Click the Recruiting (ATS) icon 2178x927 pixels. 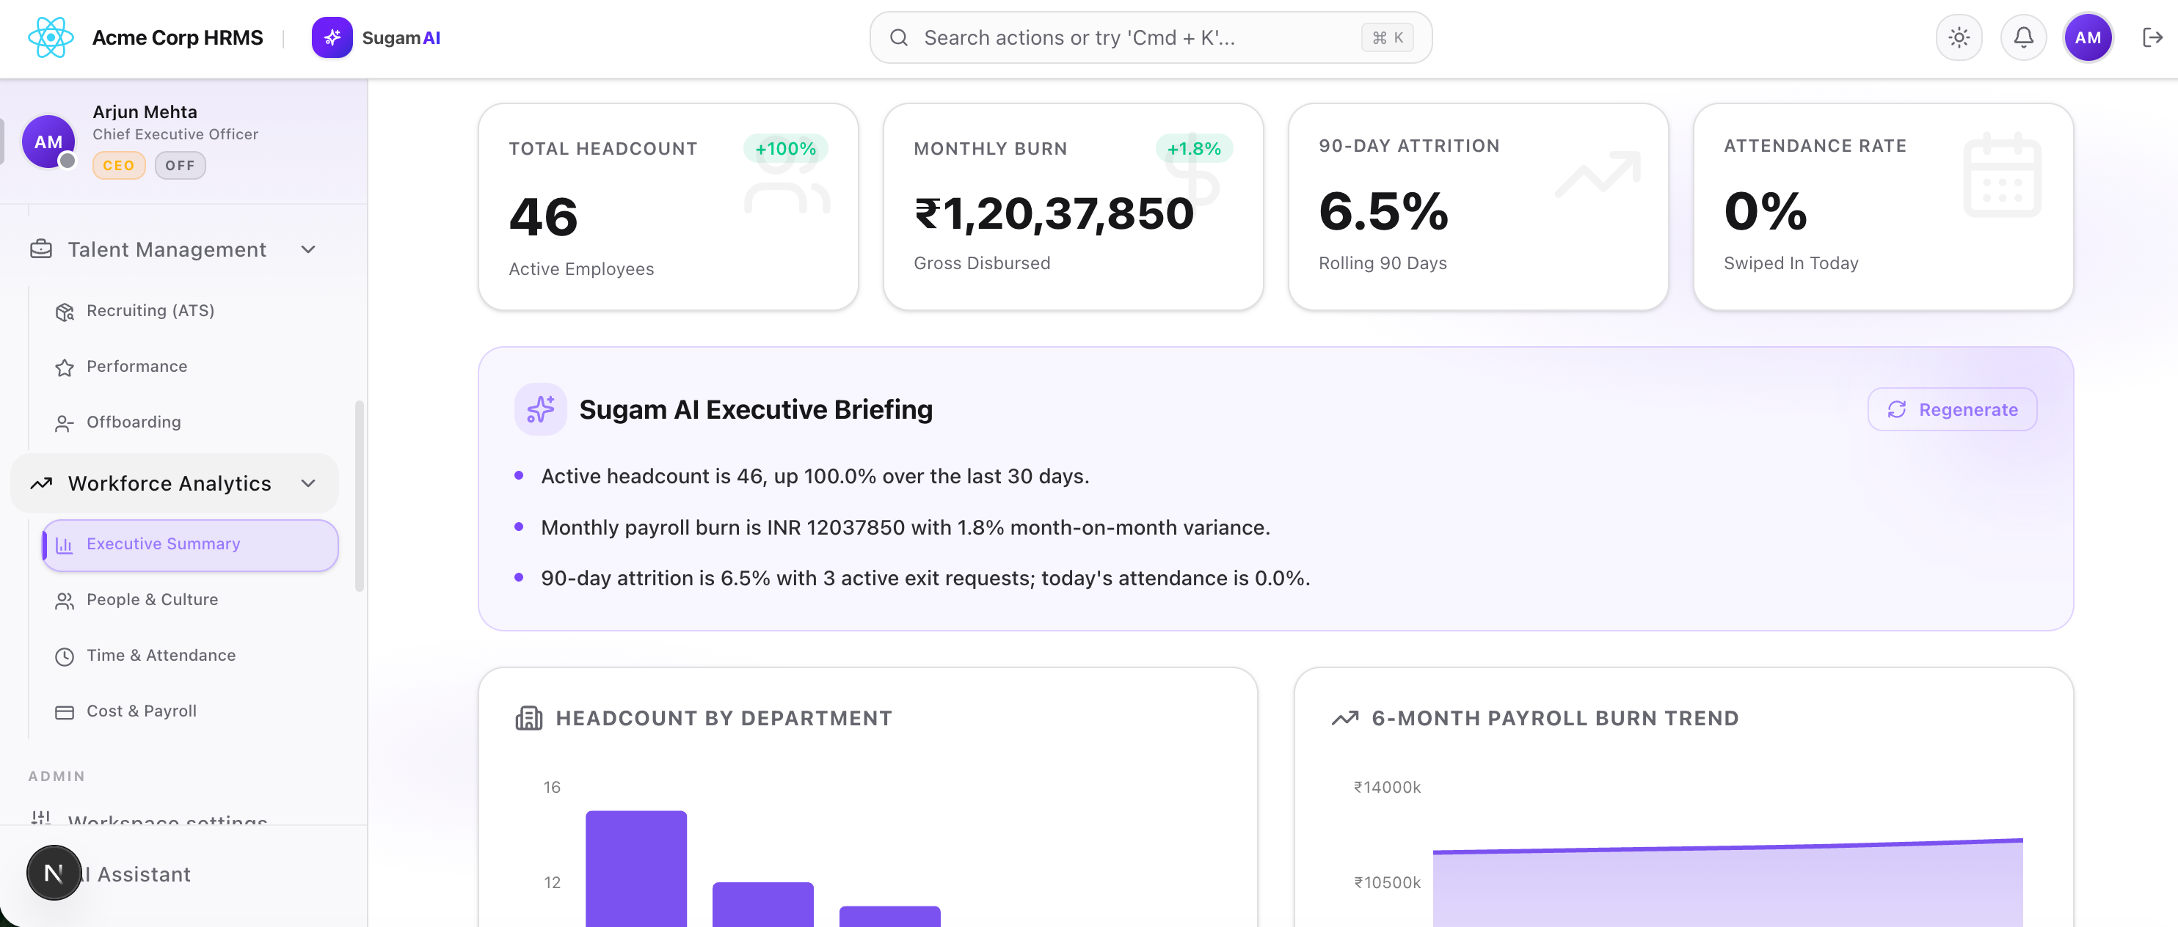click(65, 311)
